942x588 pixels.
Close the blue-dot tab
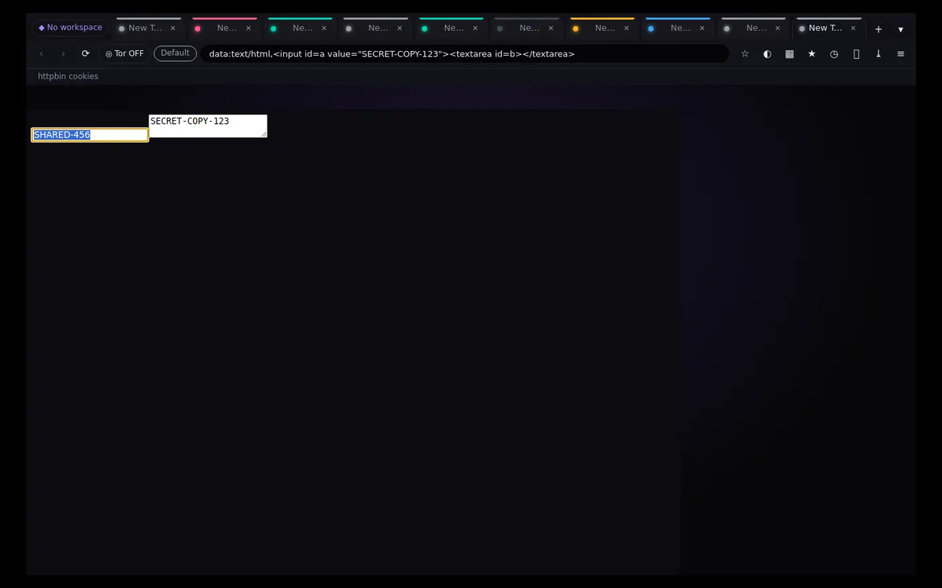click(702, 28)
